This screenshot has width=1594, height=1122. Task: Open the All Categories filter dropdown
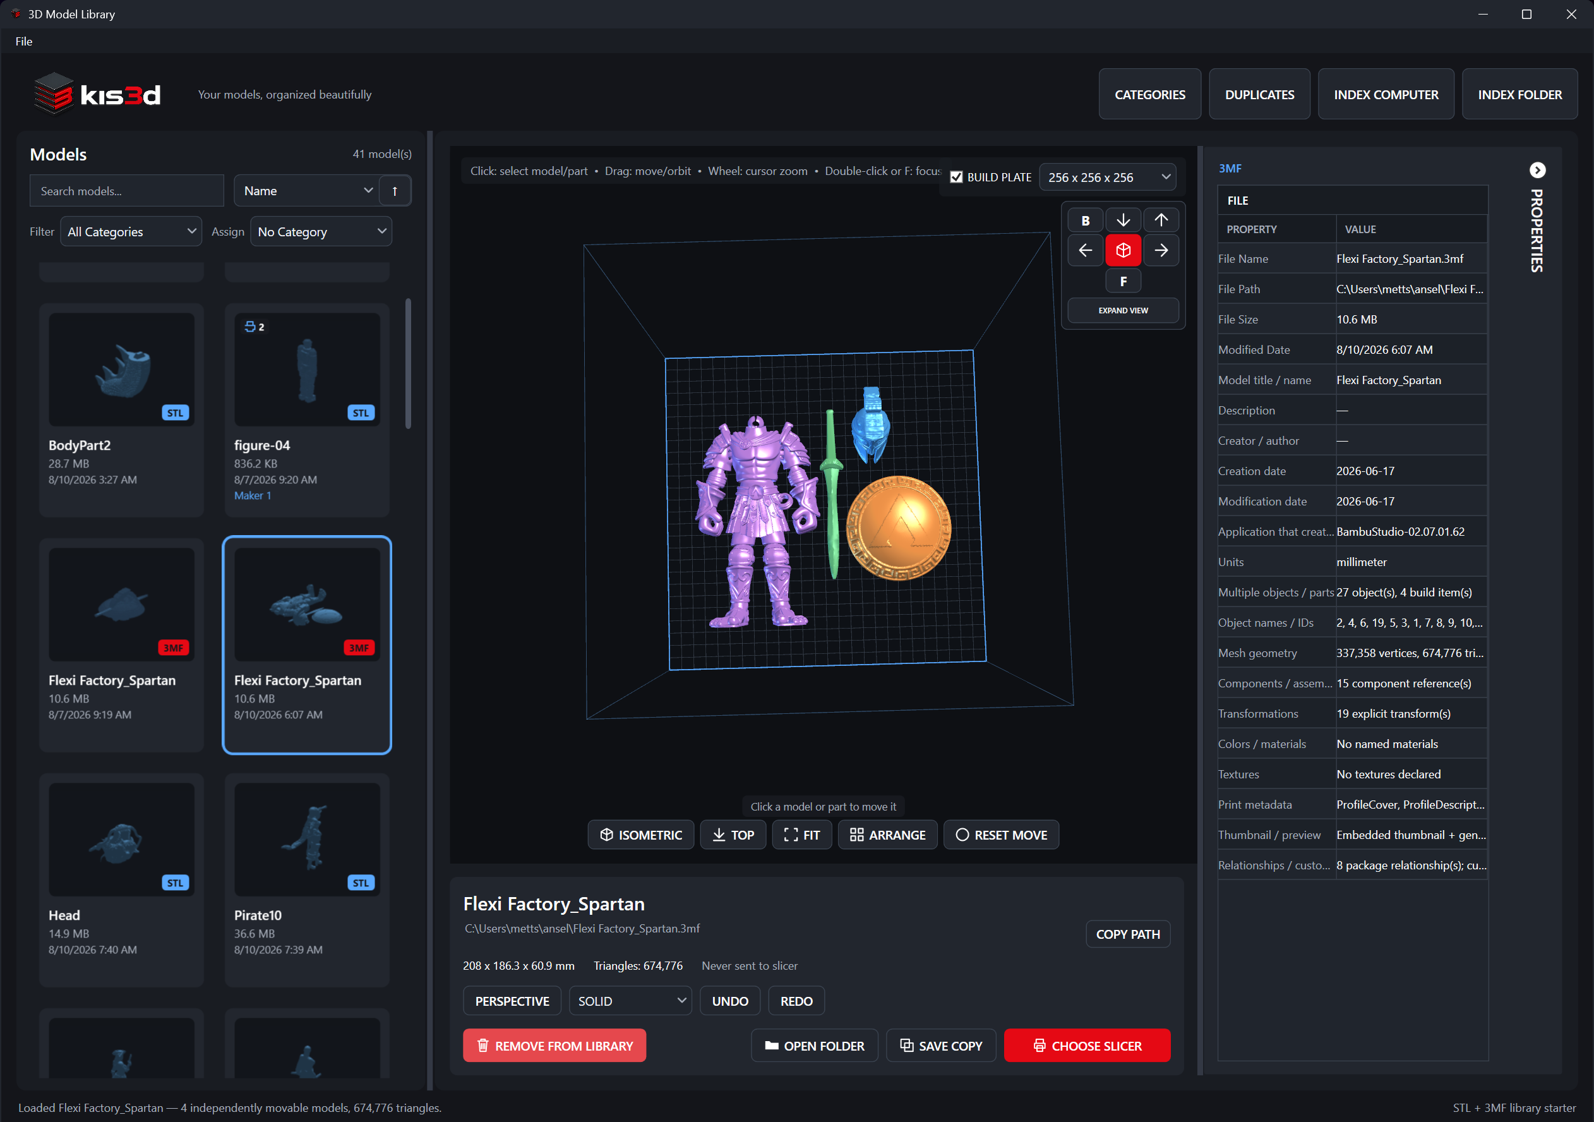point(131,231)
